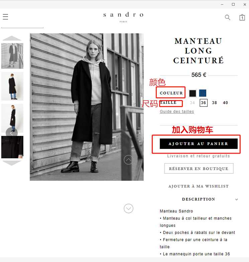Screen dimensions: 249x262
Task: Click the circular up-chevron on the photo
Action: (128, 160)
